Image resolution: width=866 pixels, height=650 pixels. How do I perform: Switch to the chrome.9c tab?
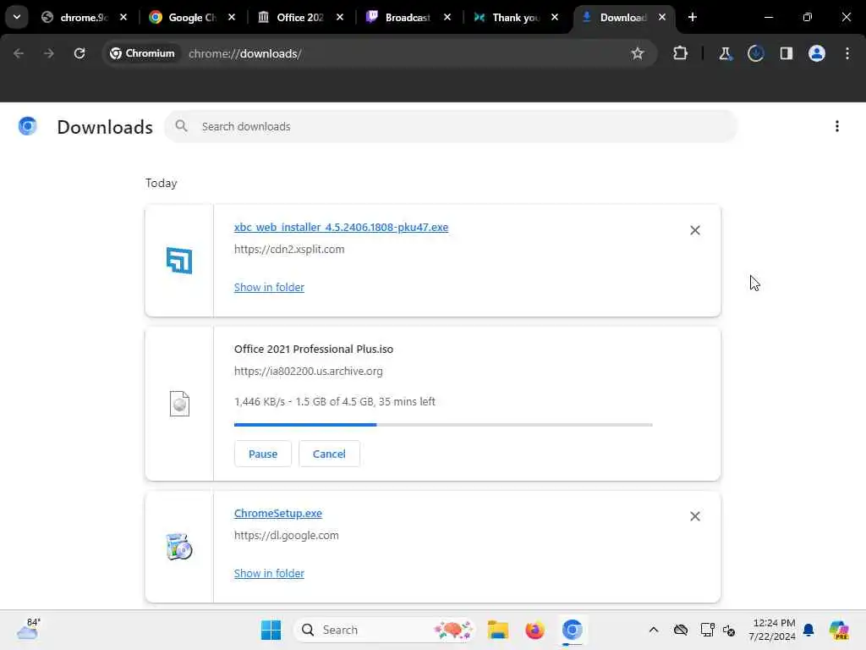click(83, 18)
